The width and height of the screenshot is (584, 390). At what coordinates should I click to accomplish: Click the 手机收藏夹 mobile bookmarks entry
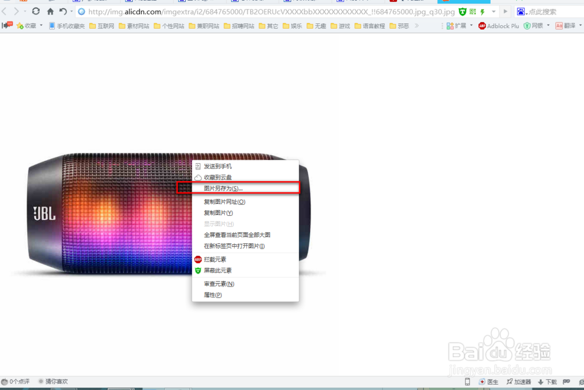coord(68,26)
